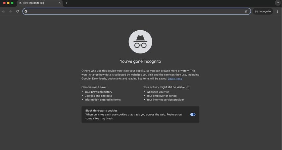The width and height of the screenshot is (282, 150).
Task: Bookmark this tab with the star icon
Action: point(246,11)
